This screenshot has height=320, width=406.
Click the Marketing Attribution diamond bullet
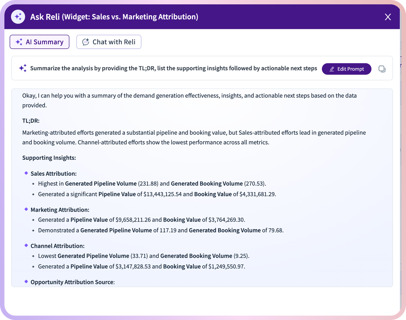(26, 209)
